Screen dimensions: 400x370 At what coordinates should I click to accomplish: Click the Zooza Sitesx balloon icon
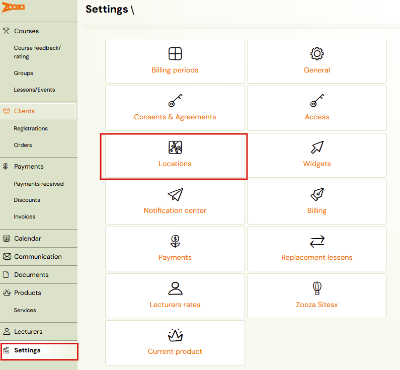pyautogui.click(x=317, y=288)
